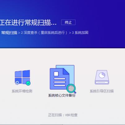Select the 系统引导区扫描 disk drive icon
Viewport: 125px width, 125px height.
[x=102, y=77]
